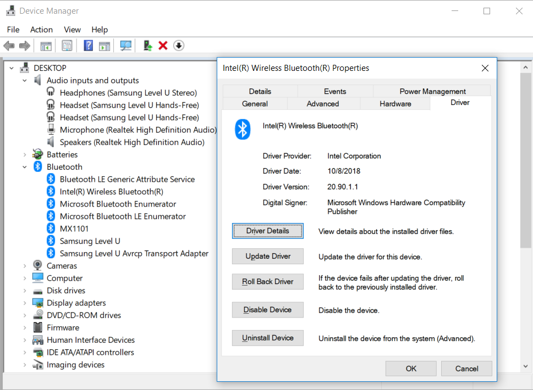This screenshot has width=533, height=390.
Task: Expand the Computer node
Action: [24, 278]
